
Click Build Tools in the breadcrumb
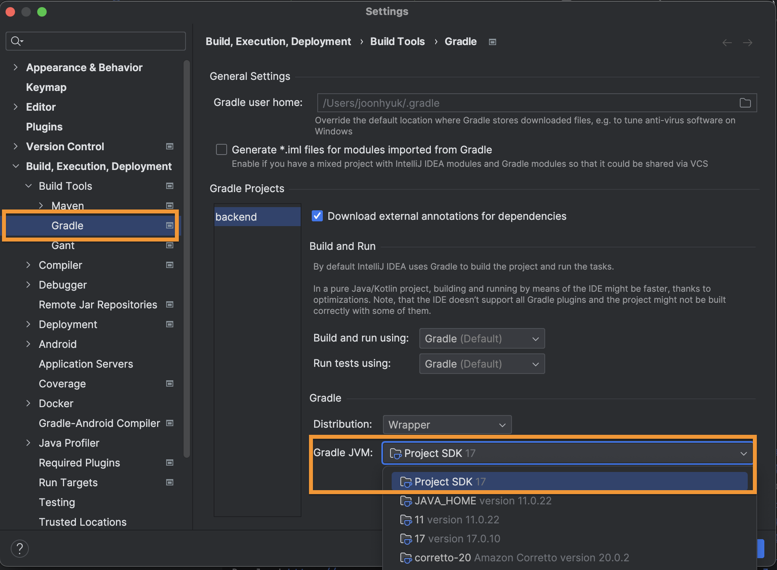click(x=397, y=42)
